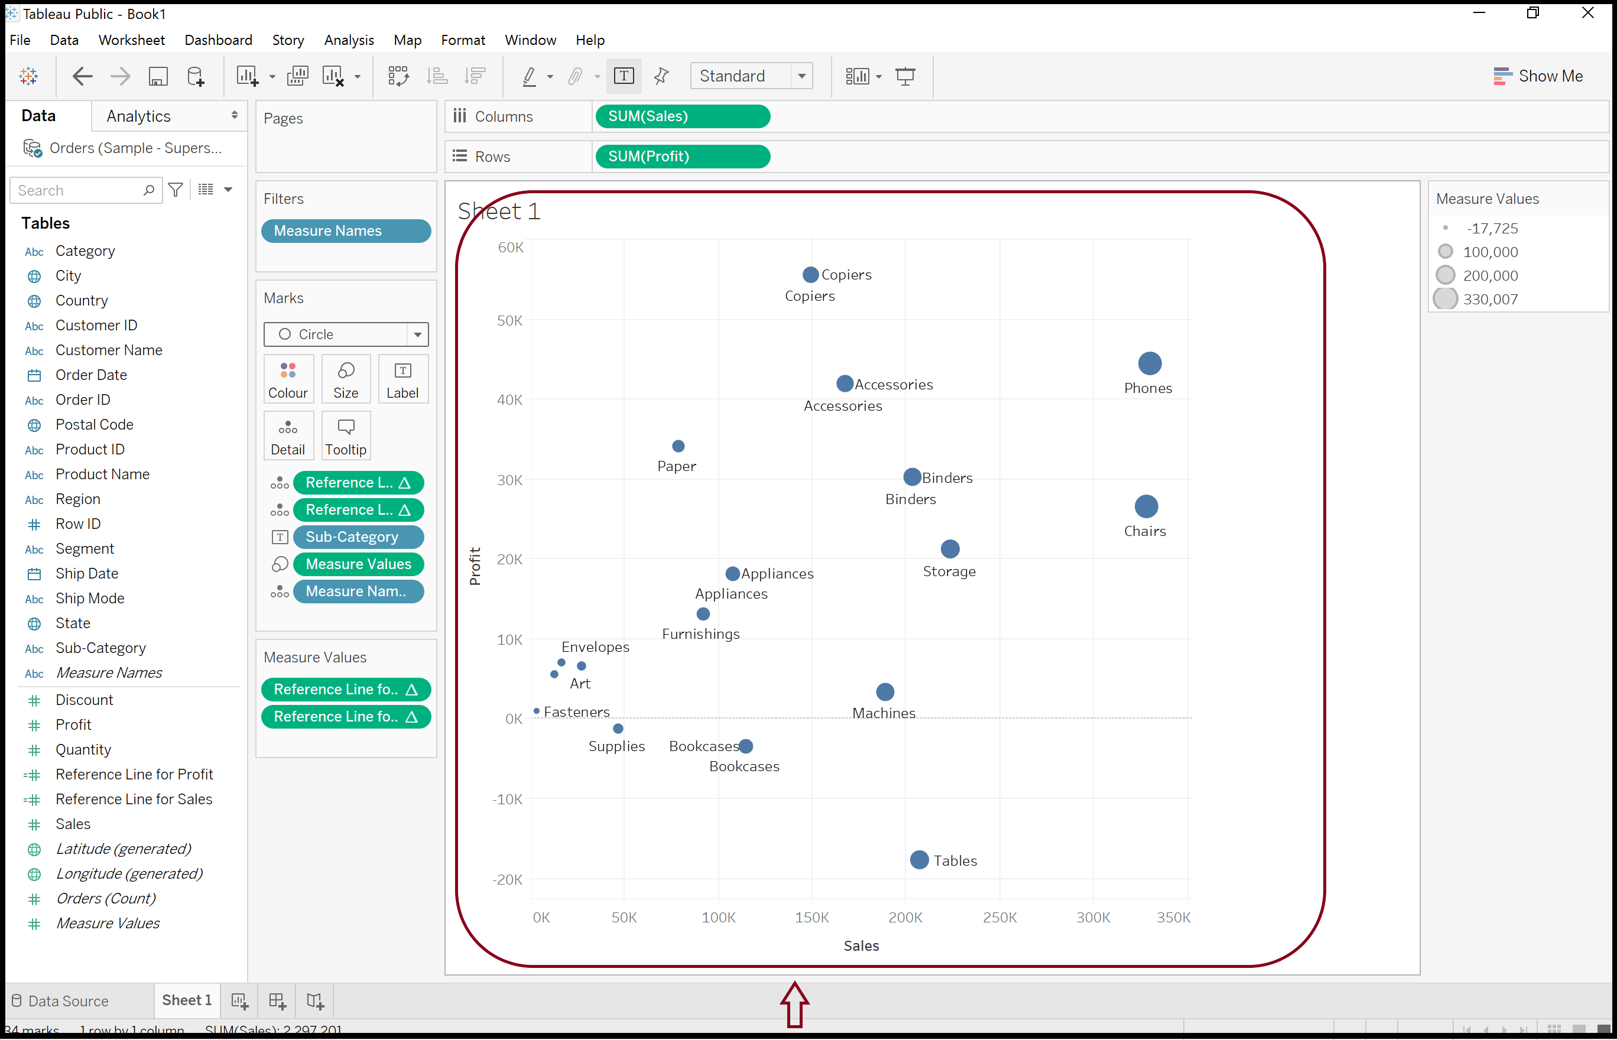Redo with the forward arrow icon
1617x1040 pixels.
[x=120, y=76]
